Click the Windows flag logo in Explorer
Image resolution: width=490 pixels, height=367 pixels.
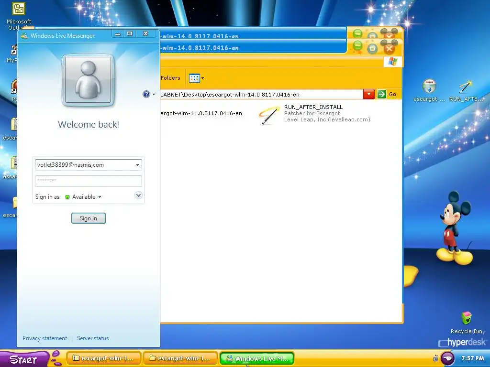392,62
